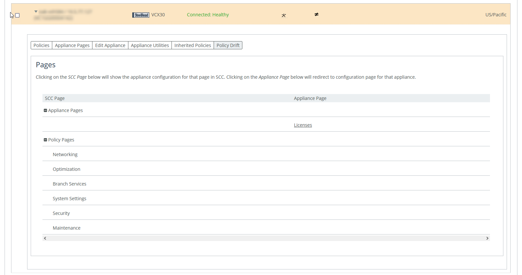
Task: Switch to the Policies tab
Action: point(41,45)
